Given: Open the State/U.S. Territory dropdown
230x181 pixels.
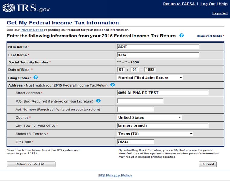Looking at the screenshot, I should point(155,134).
